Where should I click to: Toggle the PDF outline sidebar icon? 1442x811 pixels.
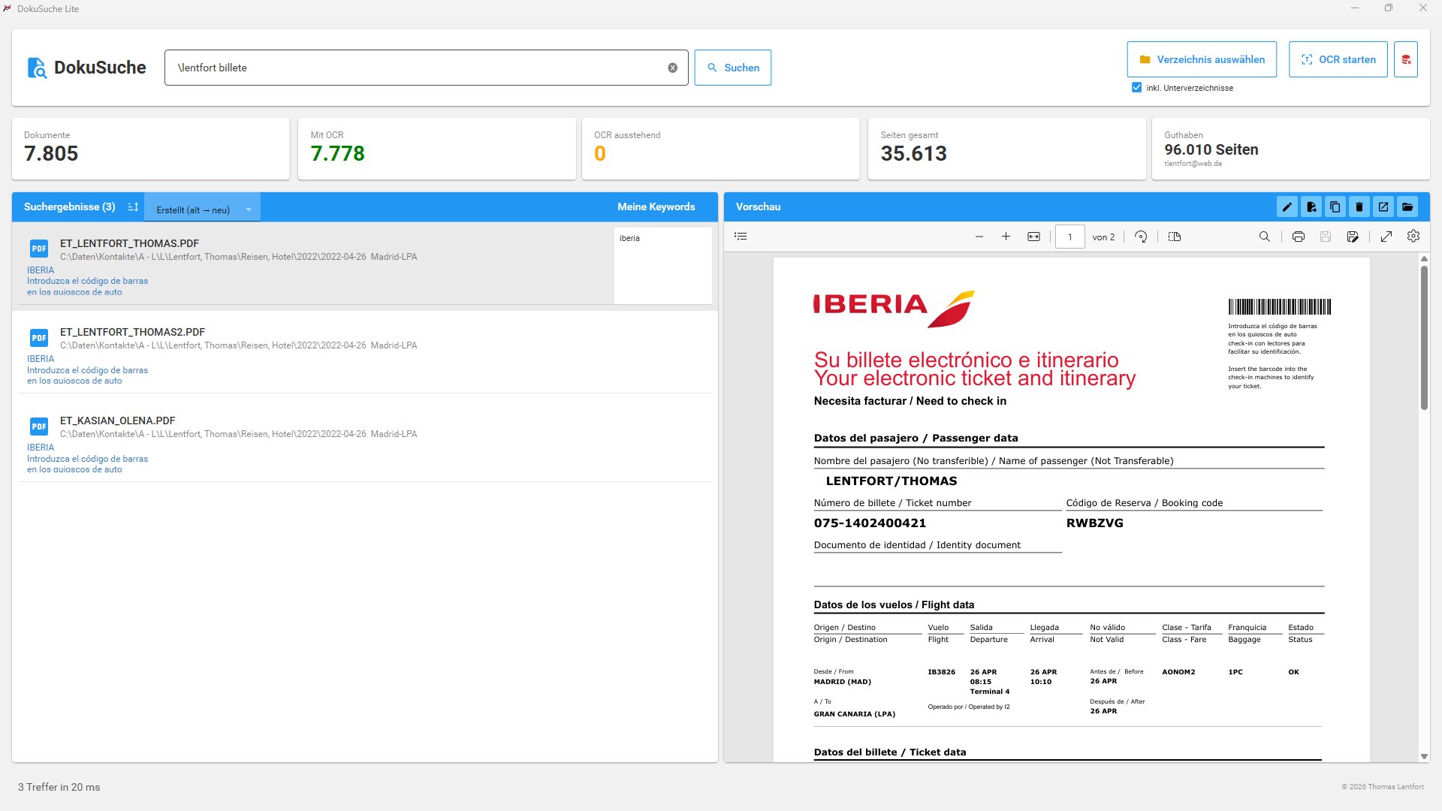coord(741,237)
